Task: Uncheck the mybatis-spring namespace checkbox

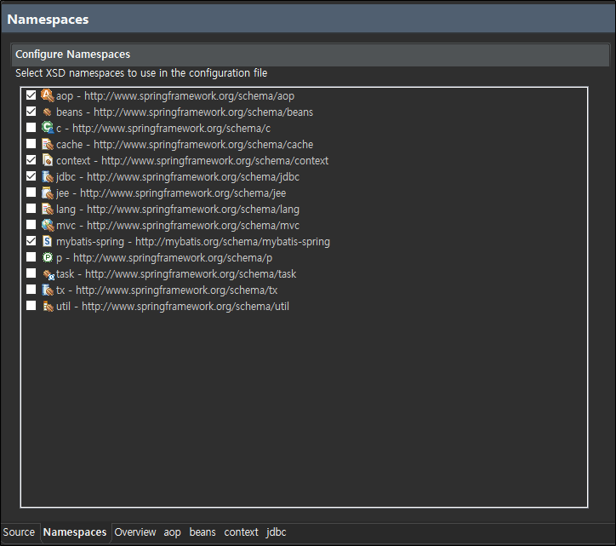Action: click(31, 241)
